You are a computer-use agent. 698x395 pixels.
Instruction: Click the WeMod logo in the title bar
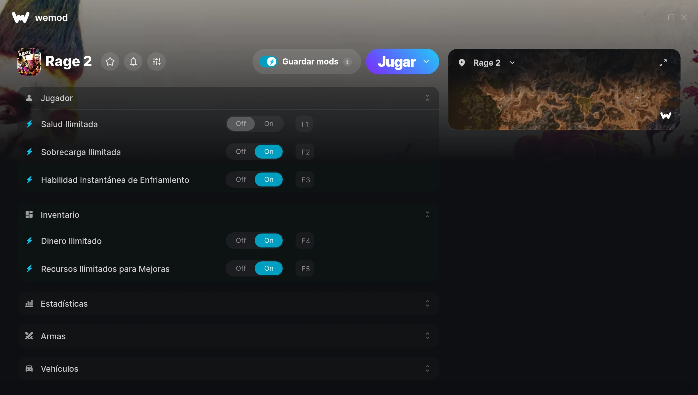tap(21, 17)
